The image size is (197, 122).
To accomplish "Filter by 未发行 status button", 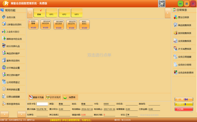I will (184, 104).
